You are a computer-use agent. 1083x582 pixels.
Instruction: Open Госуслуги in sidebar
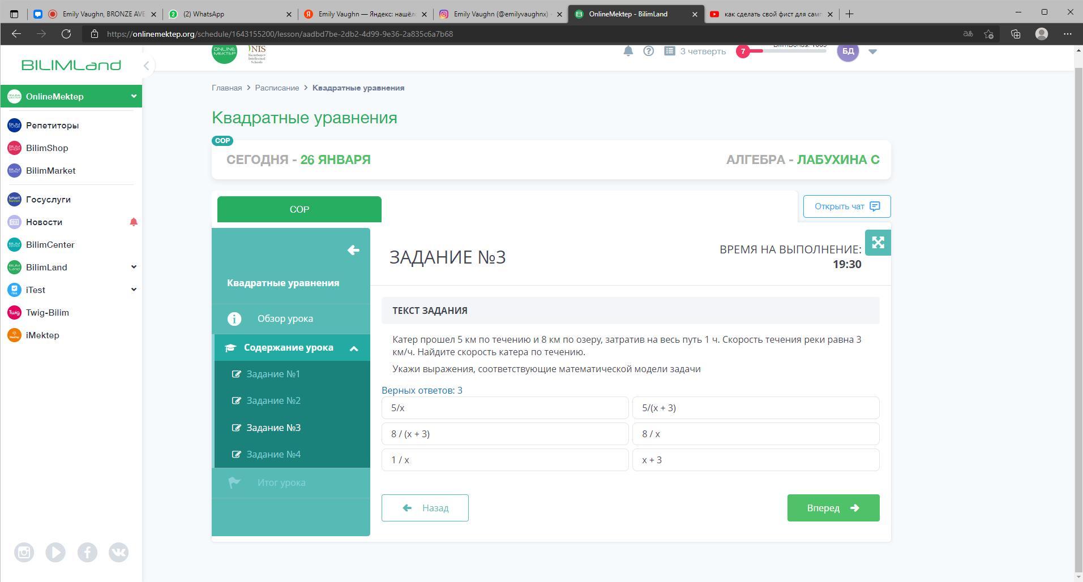click(x=48, y=200)
